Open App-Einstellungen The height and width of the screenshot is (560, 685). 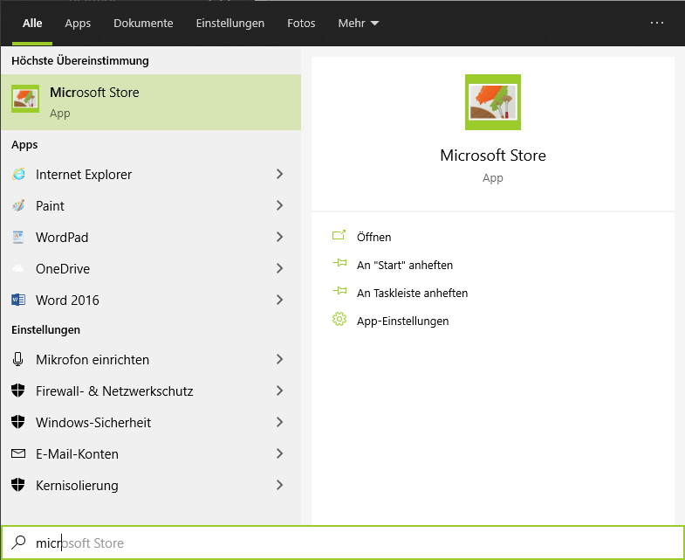coord(402,321)
